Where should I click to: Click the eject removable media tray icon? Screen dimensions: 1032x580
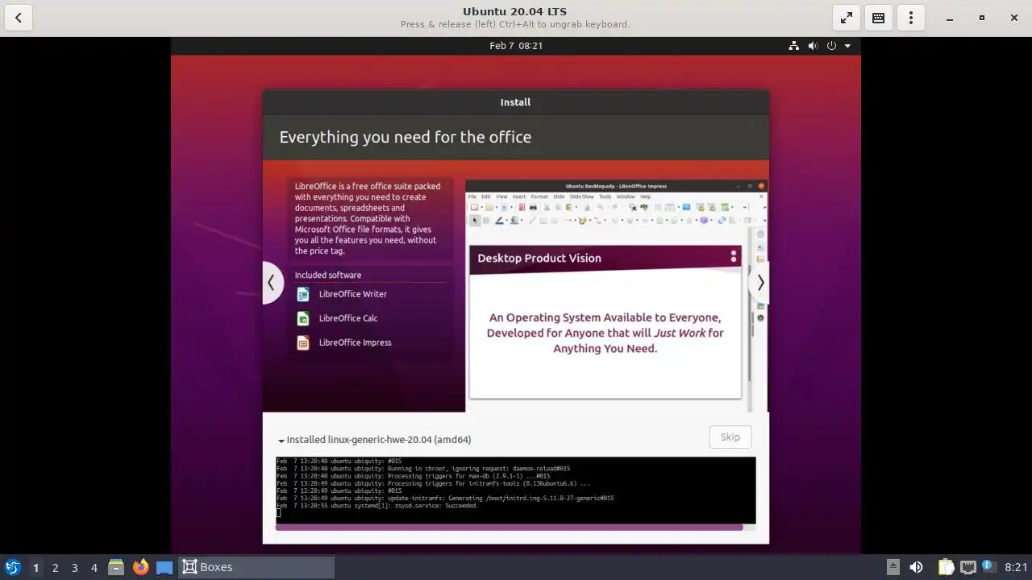[x=893, y=567]
